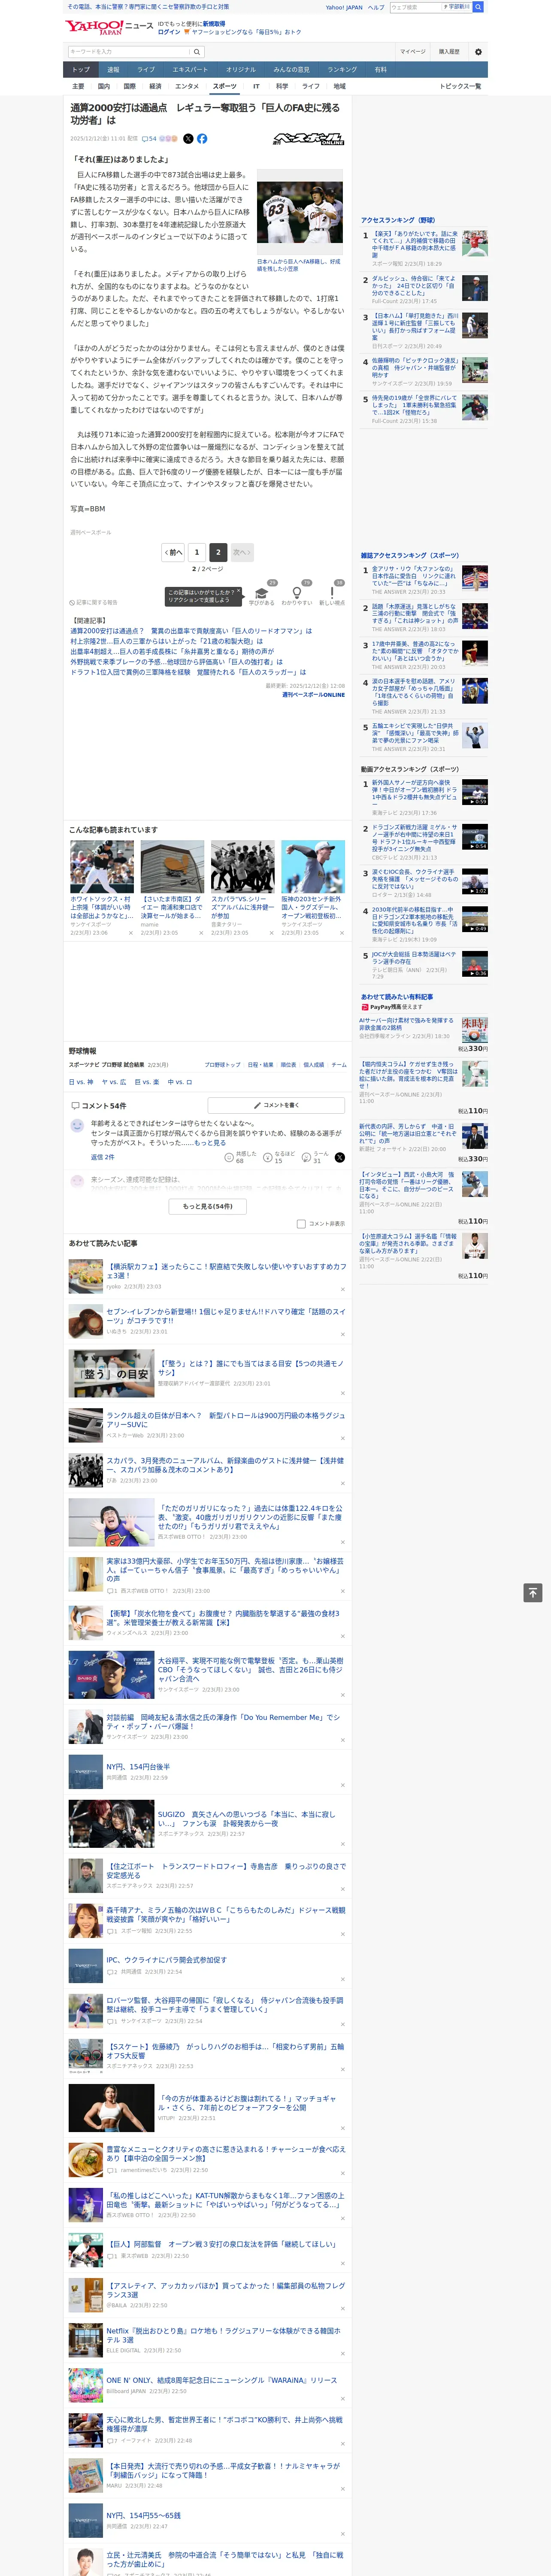Select the 速報 tab
Image resolution: width=551 pixels, height=2576 pixels.
[113, 70]
